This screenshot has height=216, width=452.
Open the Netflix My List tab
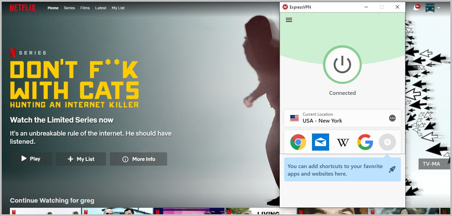118,8
